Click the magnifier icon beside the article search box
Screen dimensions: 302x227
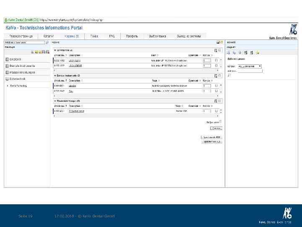coord(47,42)
